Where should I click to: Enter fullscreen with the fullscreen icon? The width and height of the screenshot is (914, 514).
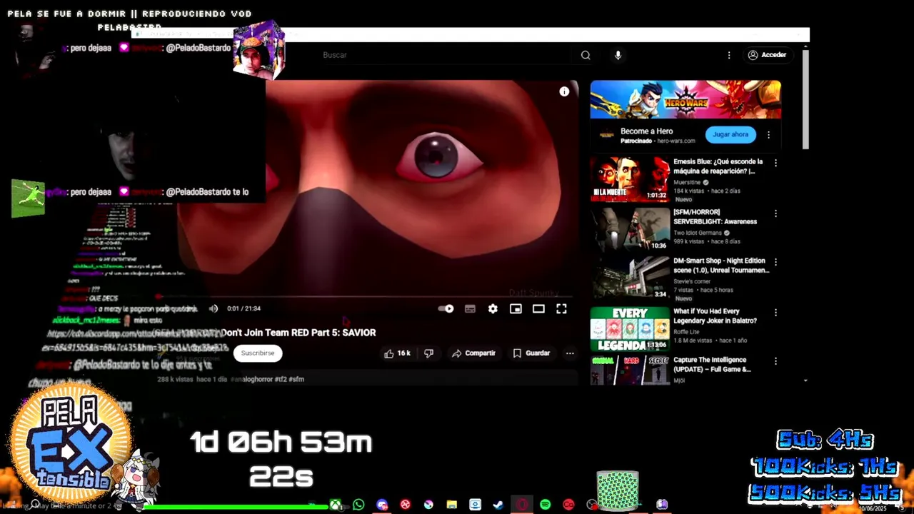click(561, 308)
